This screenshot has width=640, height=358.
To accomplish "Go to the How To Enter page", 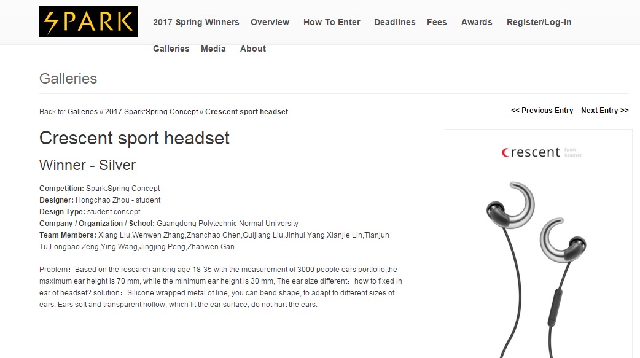I will pos(332,23).
